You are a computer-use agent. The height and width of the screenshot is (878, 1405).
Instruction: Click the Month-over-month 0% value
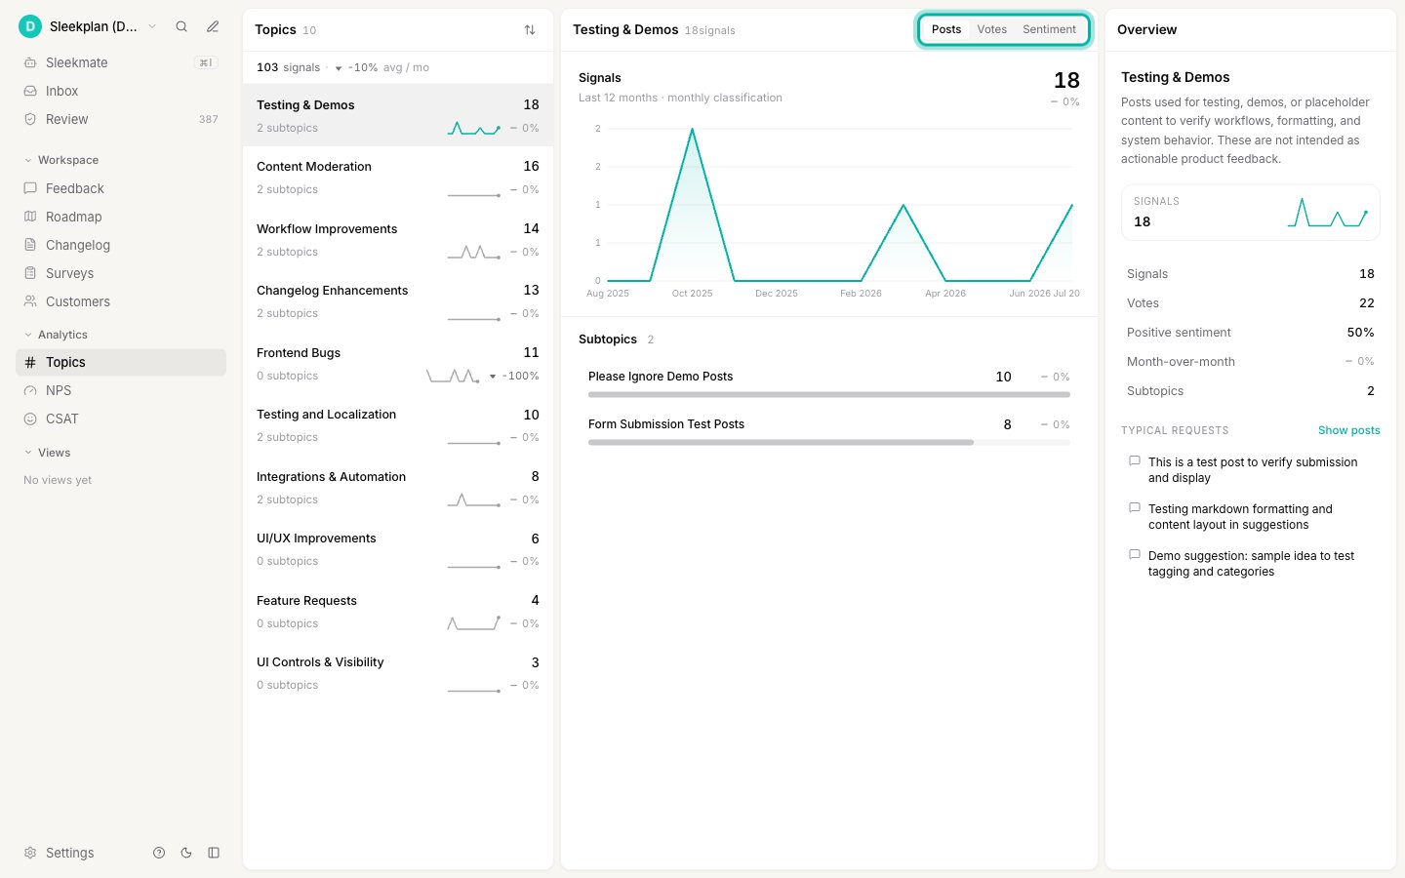[x=1359, y=362]
